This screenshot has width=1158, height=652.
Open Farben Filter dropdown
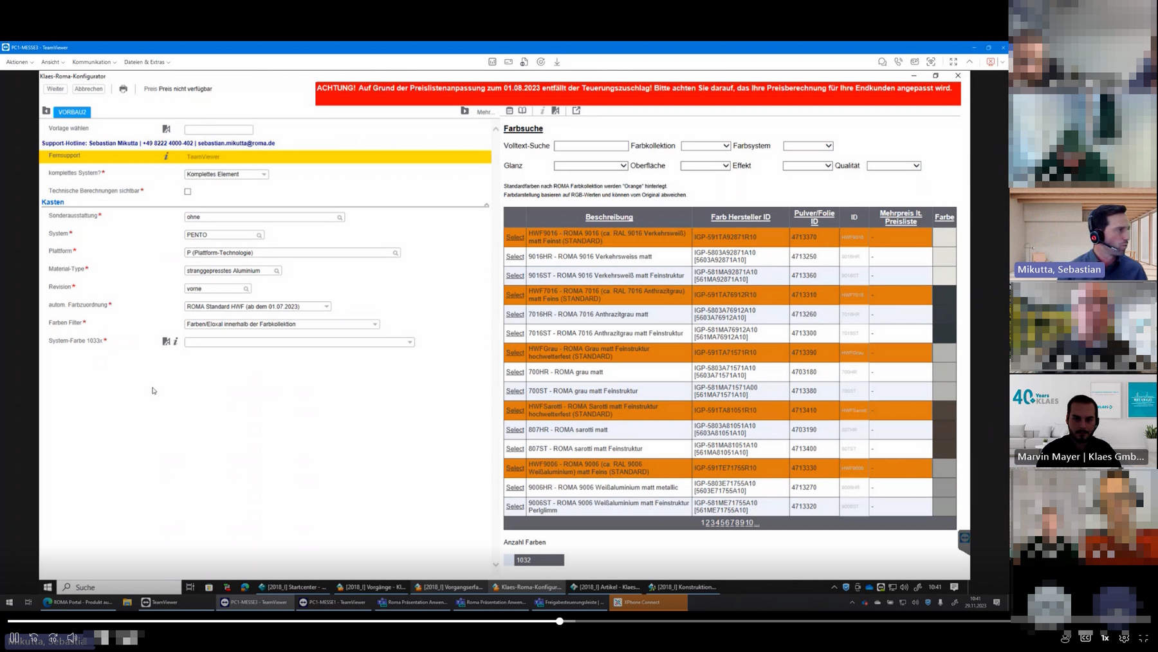click(282, 324)
